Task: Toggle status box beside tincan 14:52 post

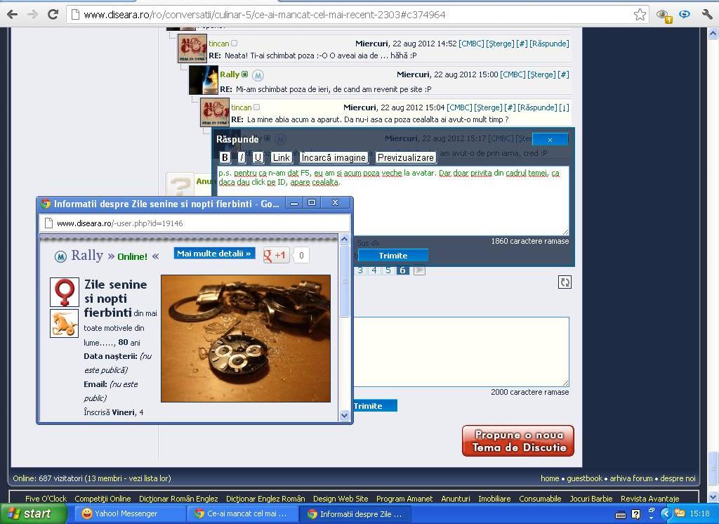Action: (x=235, y=43)
